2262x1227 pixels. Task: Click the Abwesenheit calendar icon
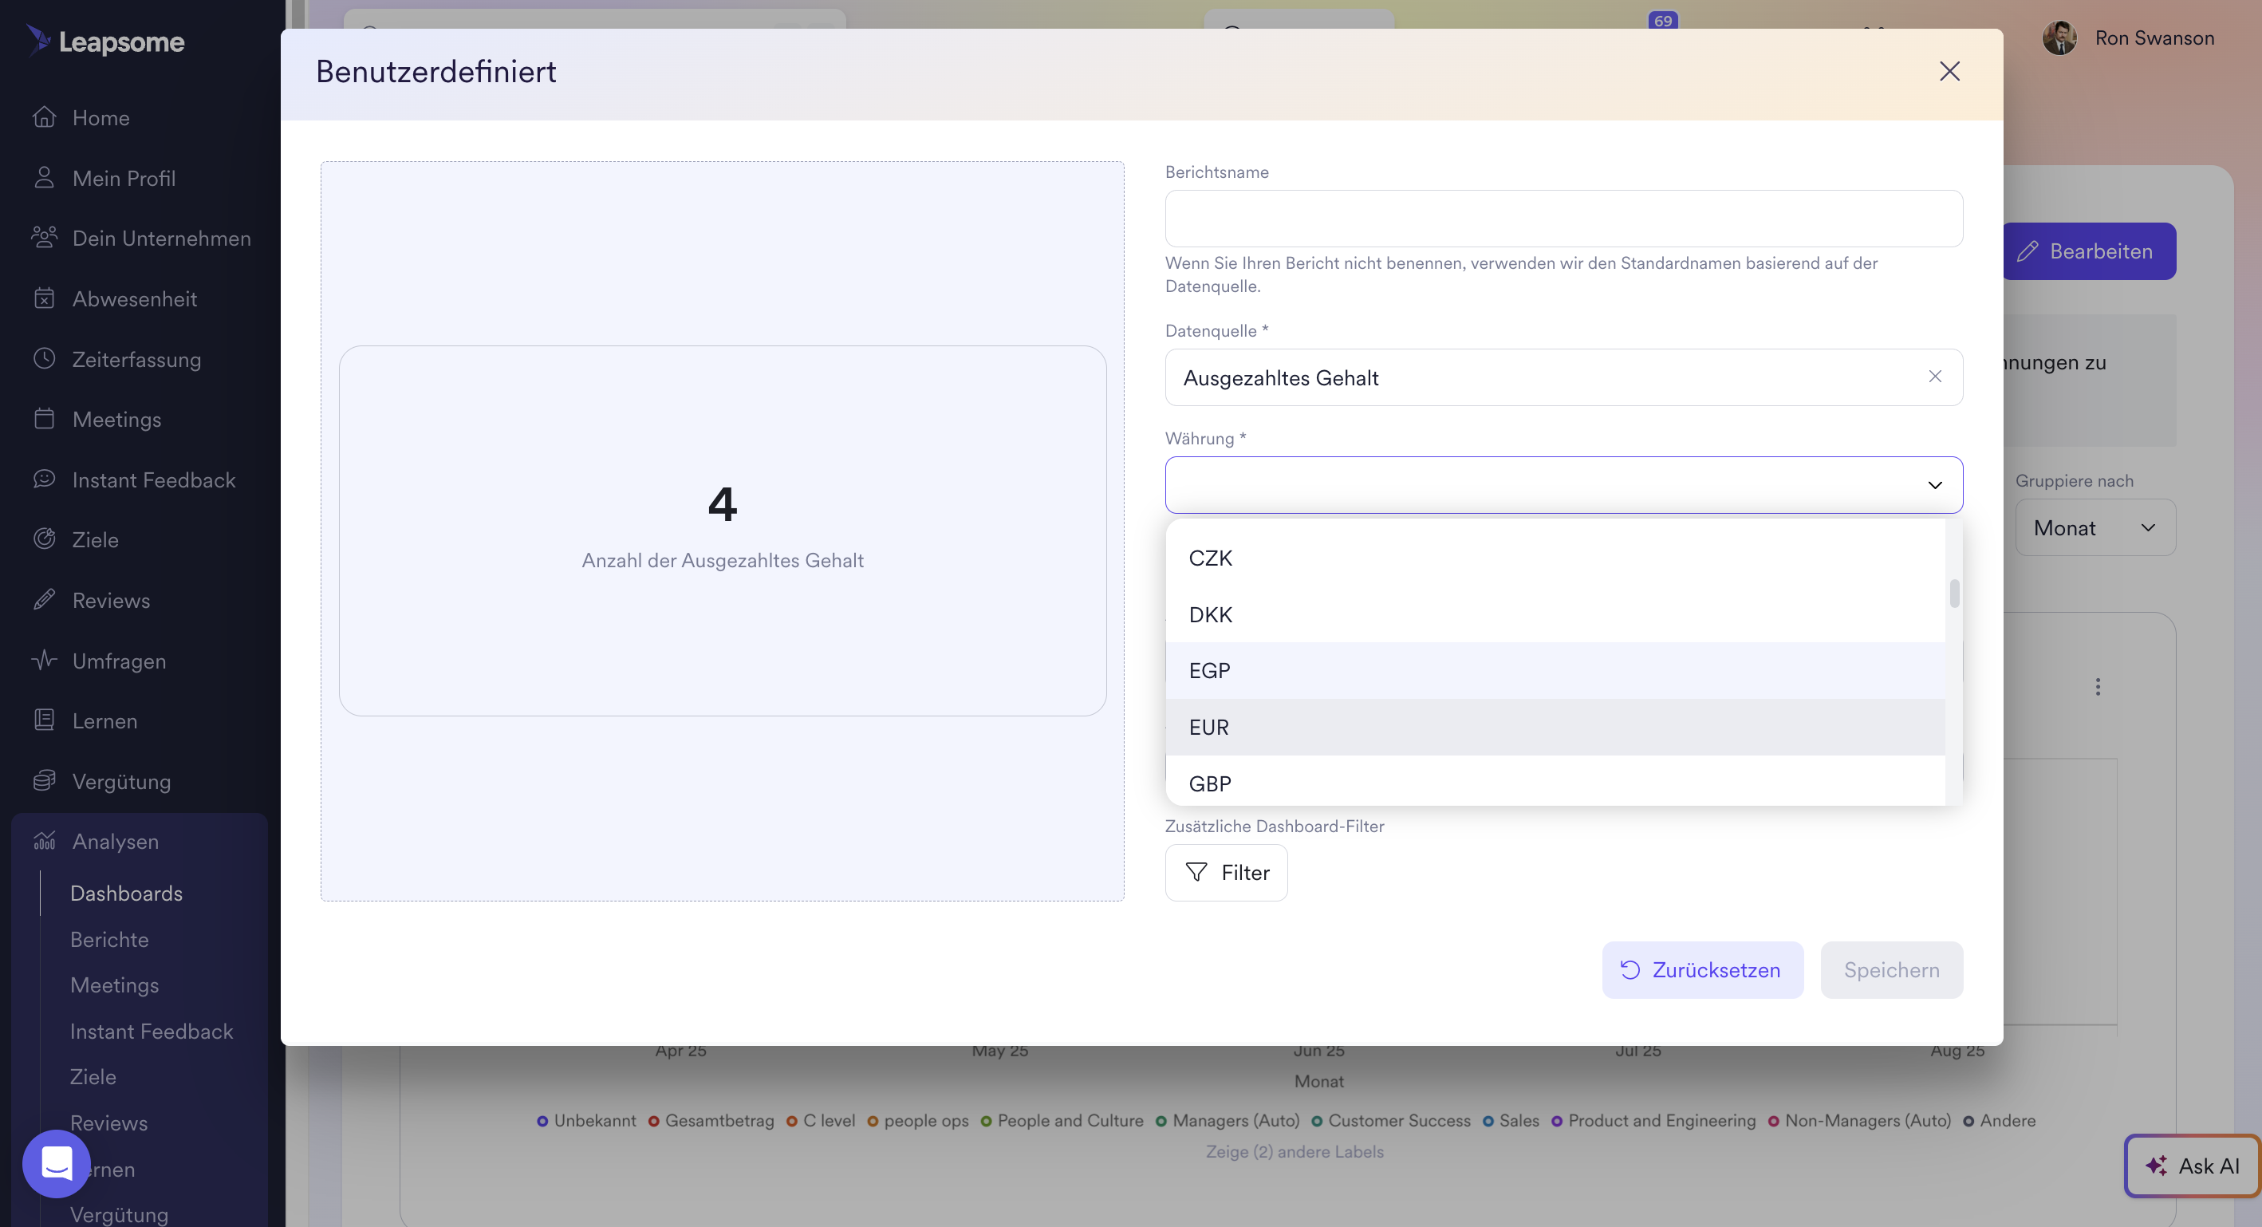[44, 298]
